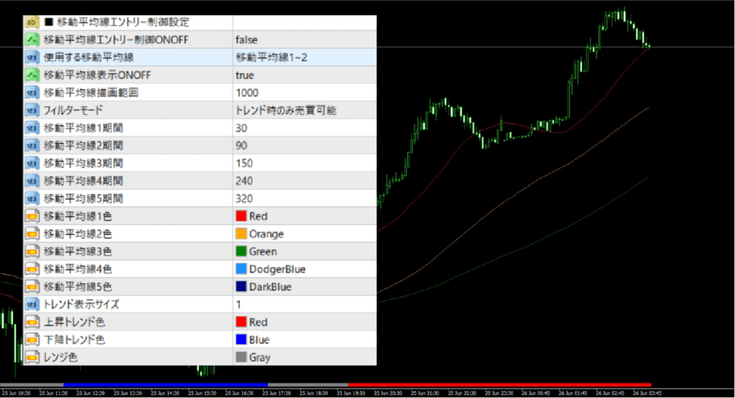Click the Blue swatch for 下降トレンド色
This screenshot has height=398, width=735.
[x=241, y=339]
